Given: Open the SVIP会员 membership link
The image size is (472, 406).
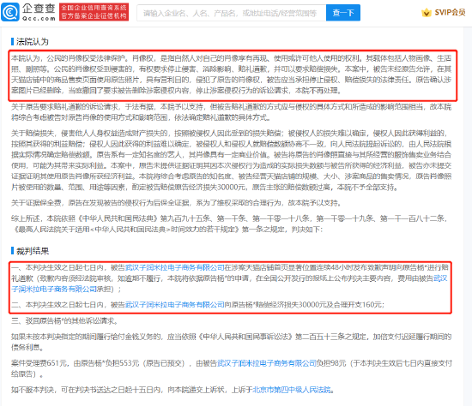Looking at the screenshot, I should click(450, 13).
